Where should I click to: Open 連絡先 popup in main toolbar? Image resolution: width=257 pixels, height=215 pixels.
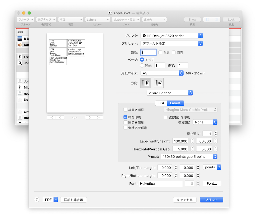(154, 20)
